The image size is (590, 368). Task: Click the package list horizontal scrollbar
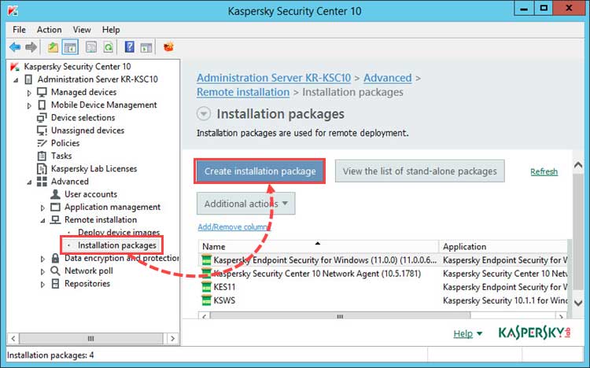point(340,316)
